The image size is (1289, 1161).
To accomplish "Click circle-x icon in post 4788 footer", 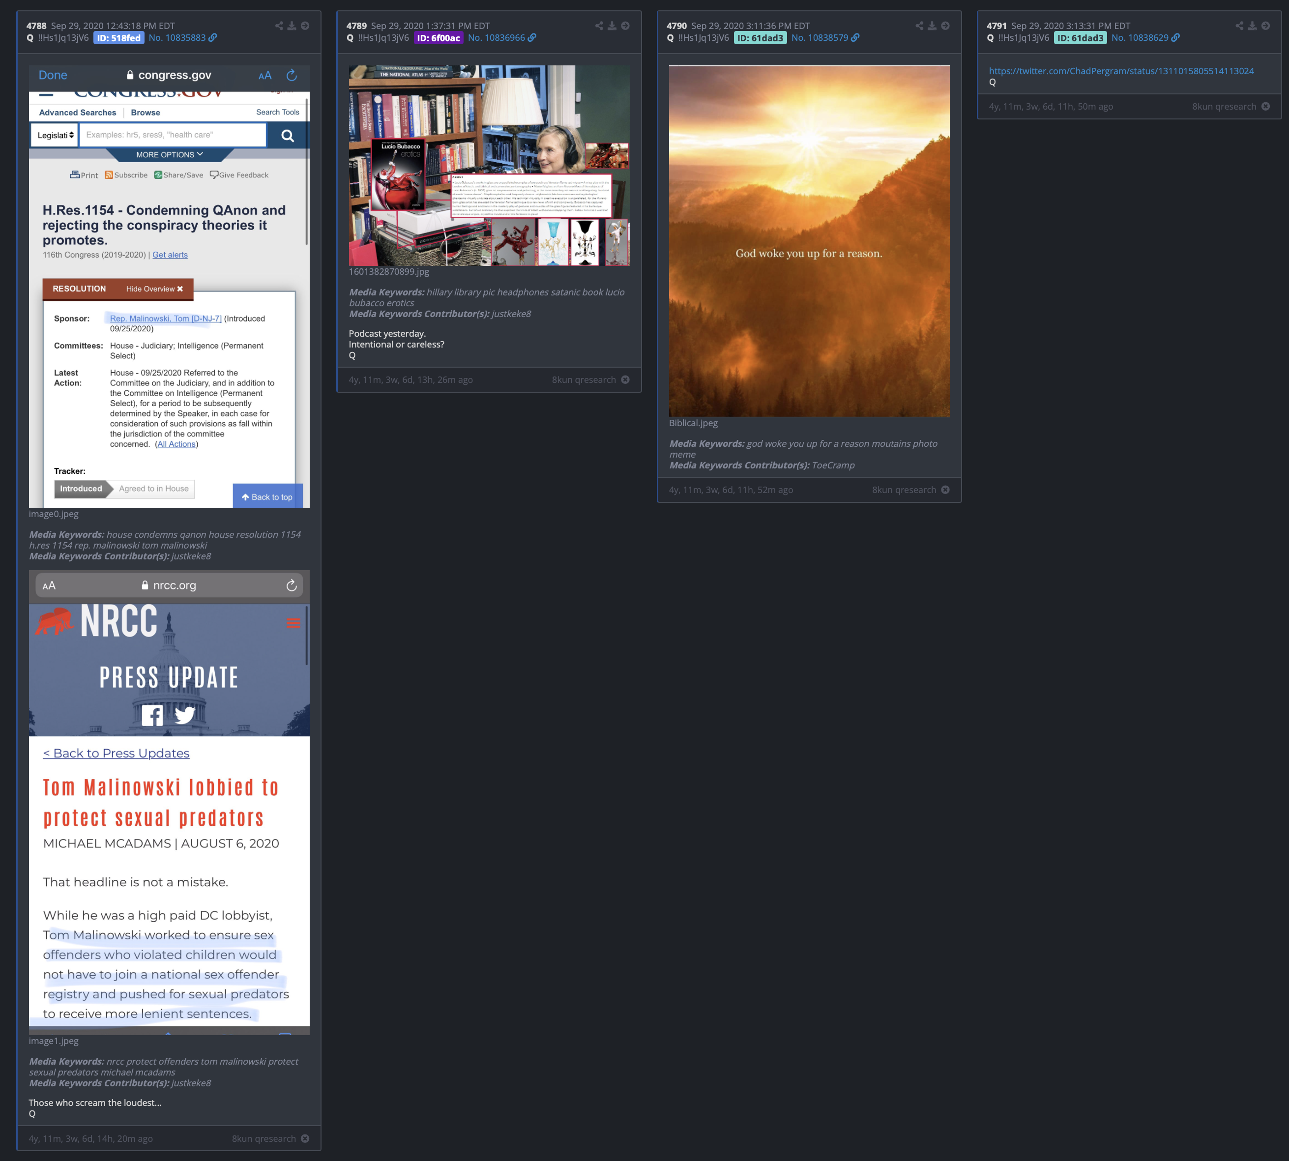I will coord(305,1139).
